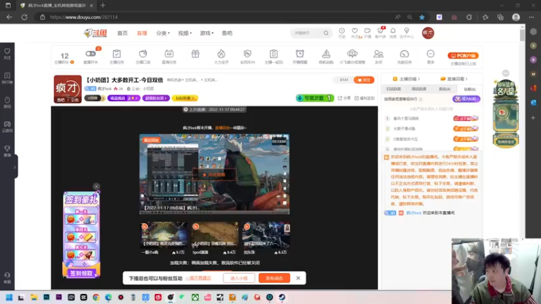The height and width of the screenshot is (304, 541).
Task: Expand the 直播回看 section
Action: [454, 79]
